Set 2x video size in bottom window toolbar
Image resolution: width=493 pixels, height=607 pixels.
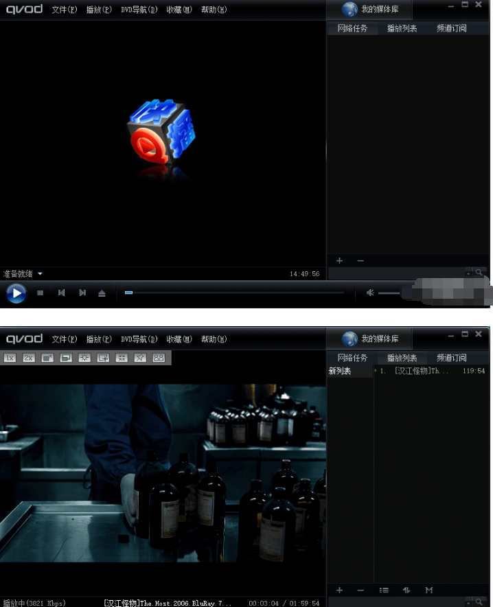point(29,358)
